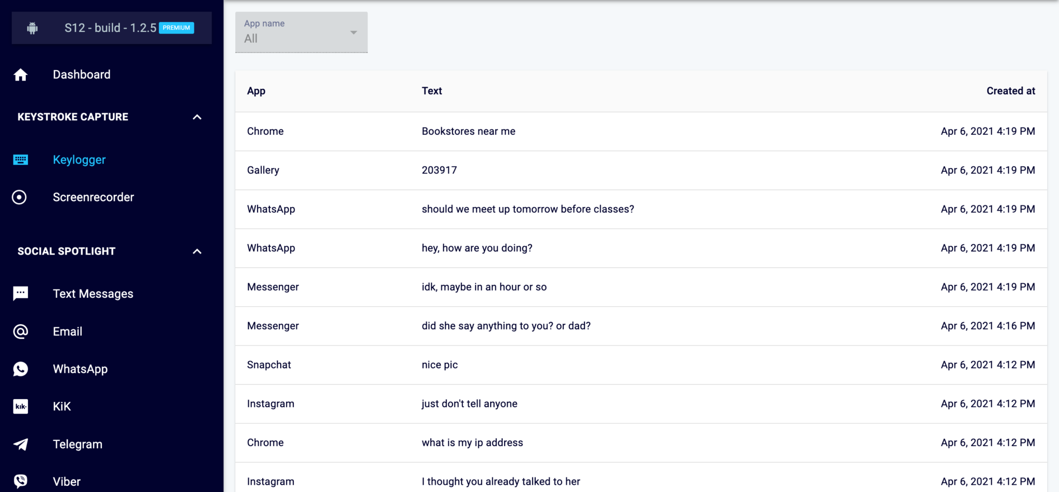
Task: Open the Dashboard menu entry
Action: (x=82, y=74)
